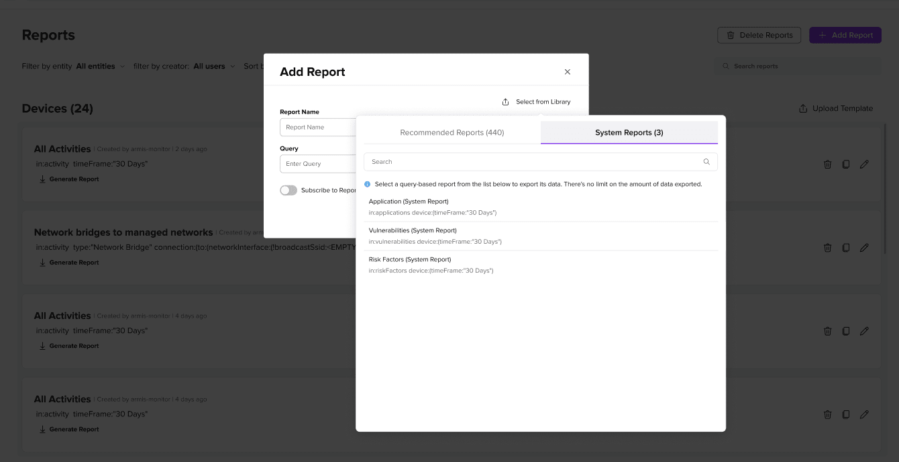Switch to Recommended Reports (440) tab
This screenshot has height=462, width=899.
point(452,132)
